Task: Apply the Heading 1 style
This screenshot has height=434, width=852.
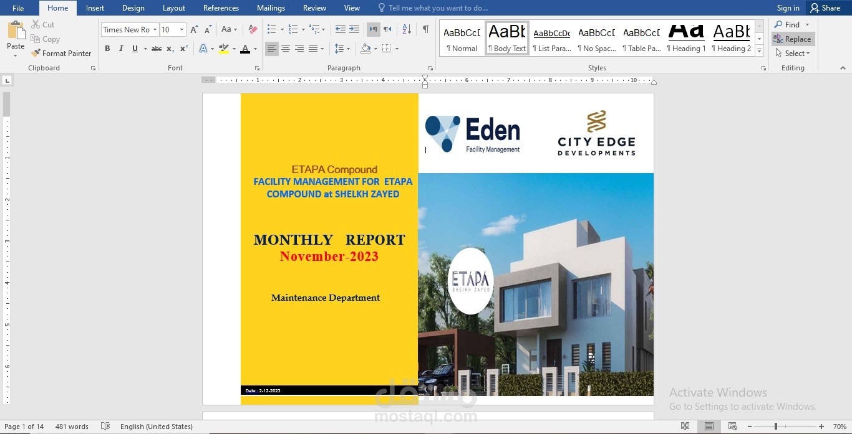Action: [686, 39]
